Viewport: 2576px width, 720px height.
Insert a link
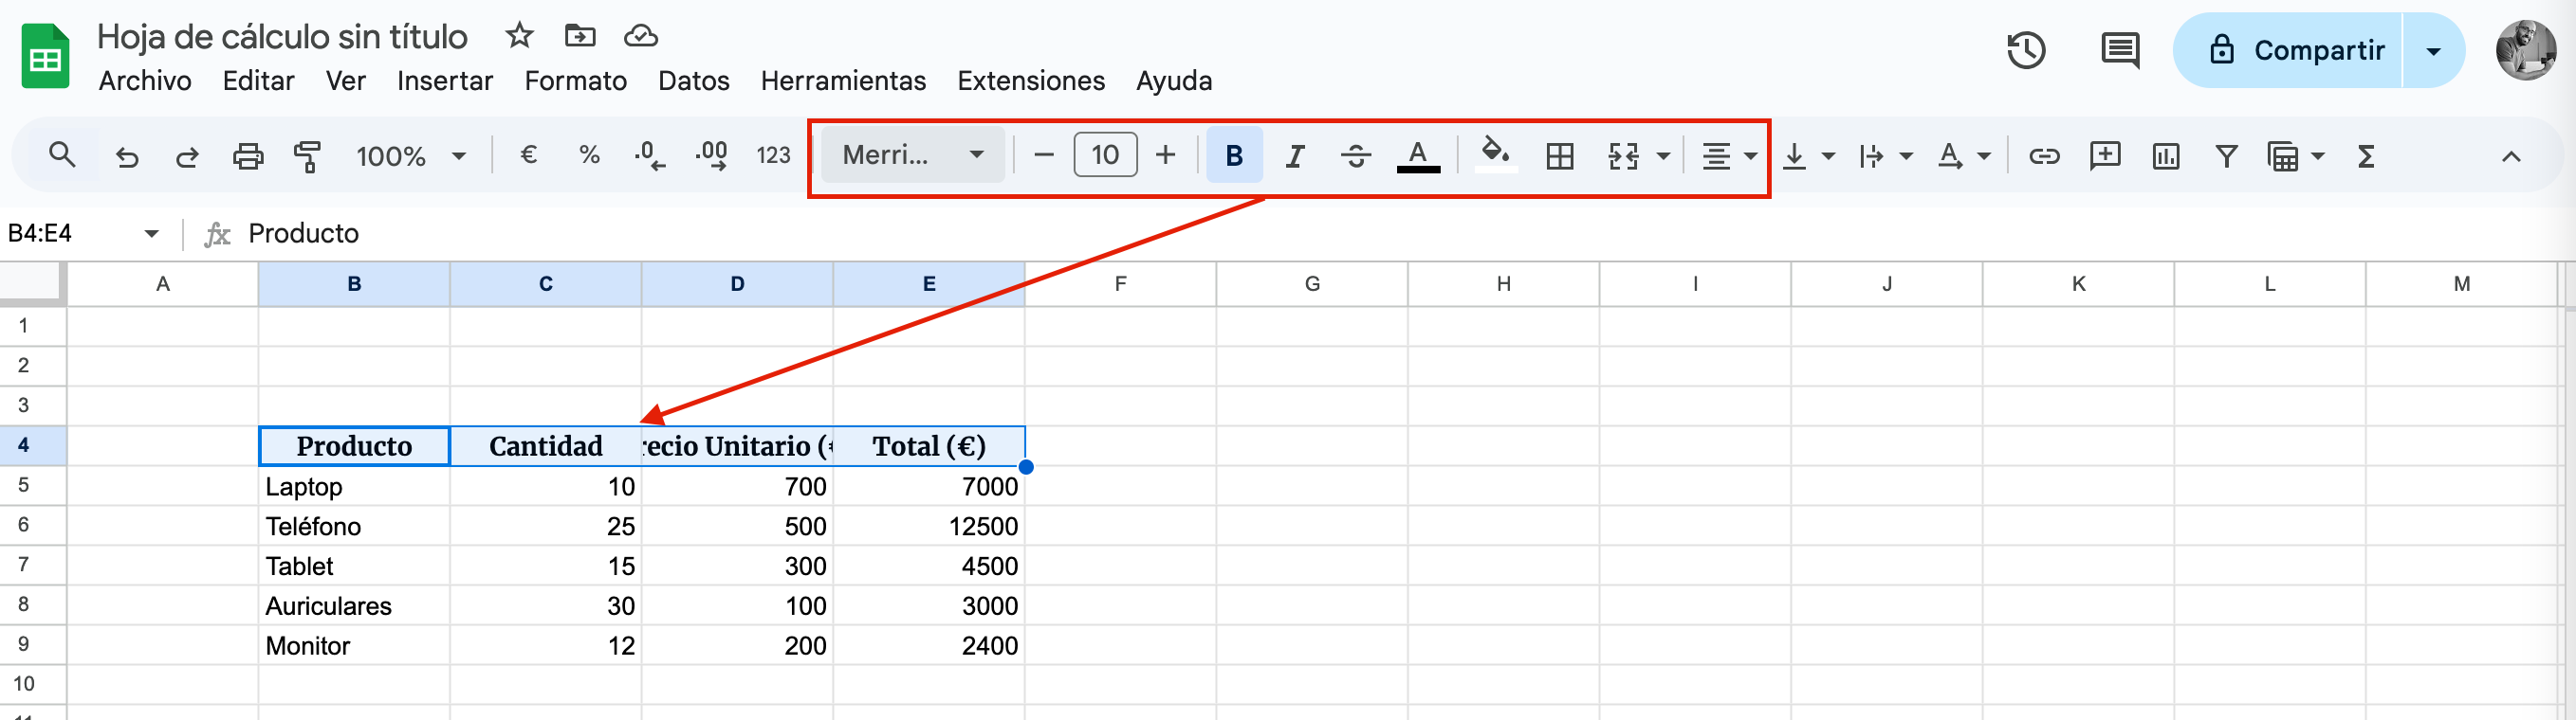click(2043, 155)
